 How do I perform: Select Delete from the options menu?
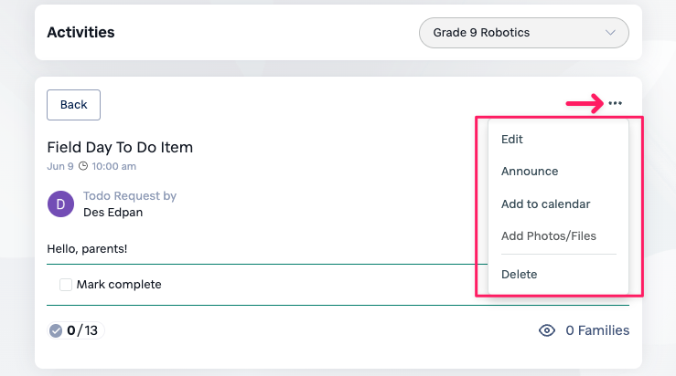(520, 275)
